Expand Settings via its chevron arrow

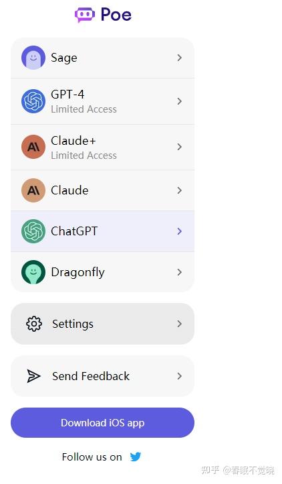180,324
